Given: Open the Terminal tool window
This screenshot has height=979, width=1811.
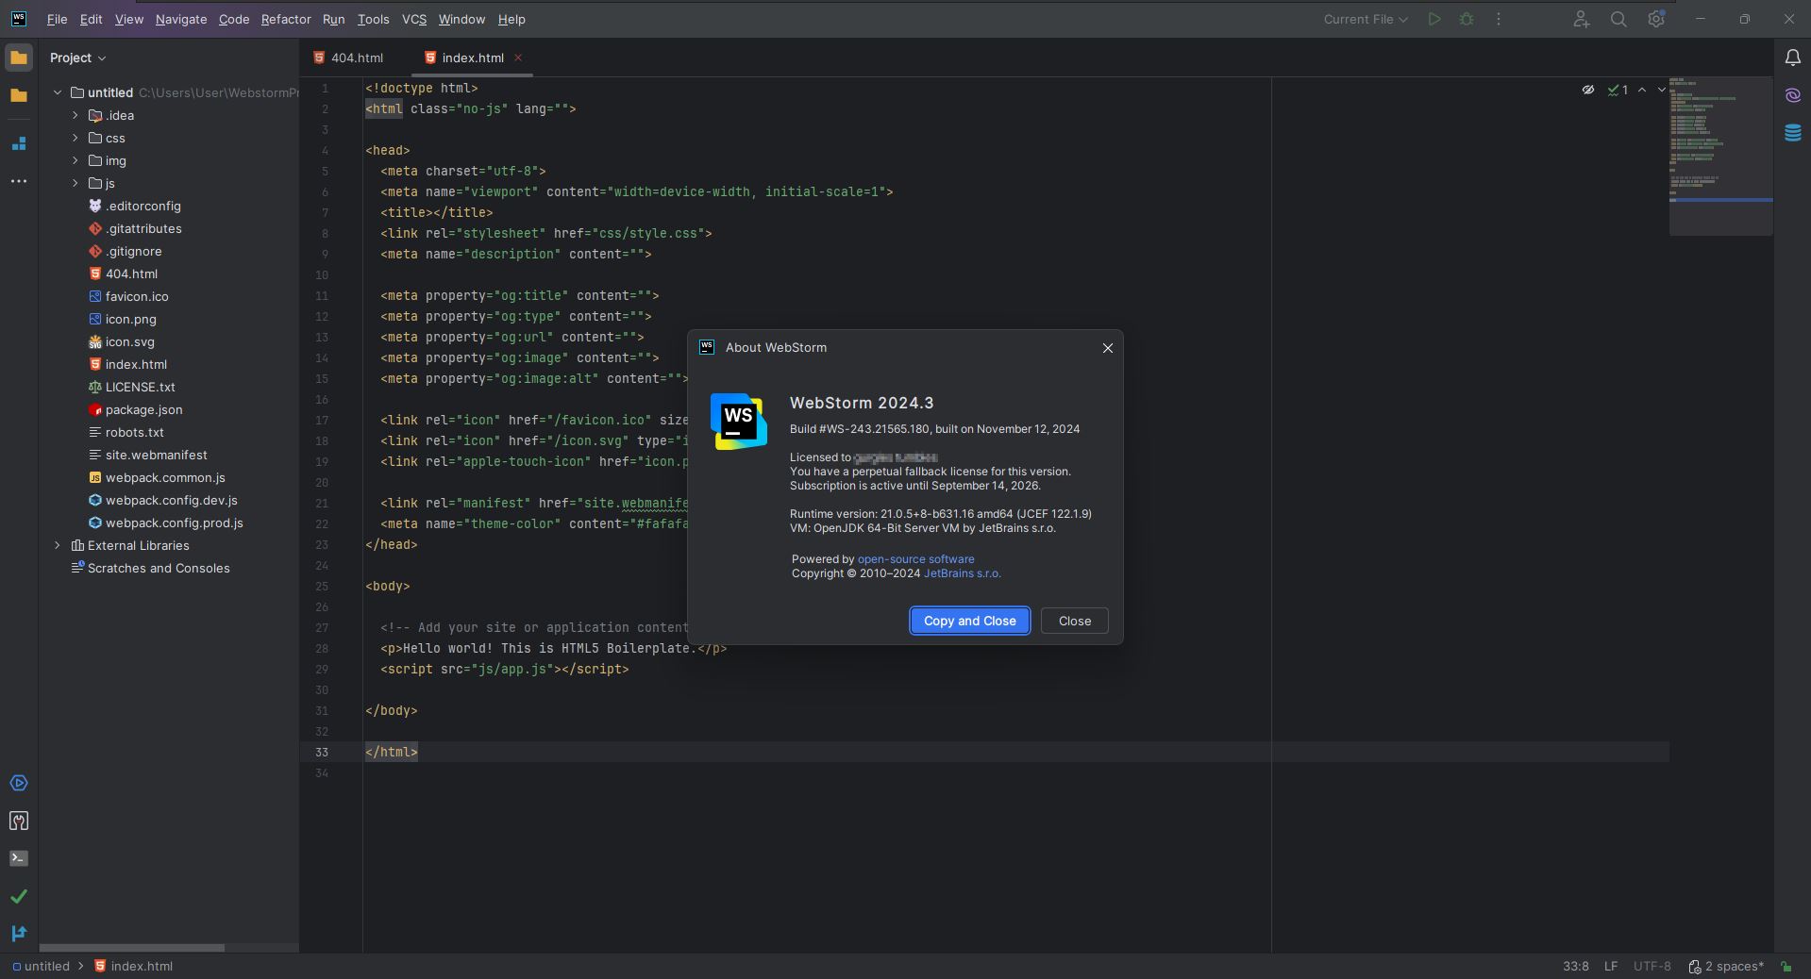Looking at the screenshot, I should [x=18, y=858].
